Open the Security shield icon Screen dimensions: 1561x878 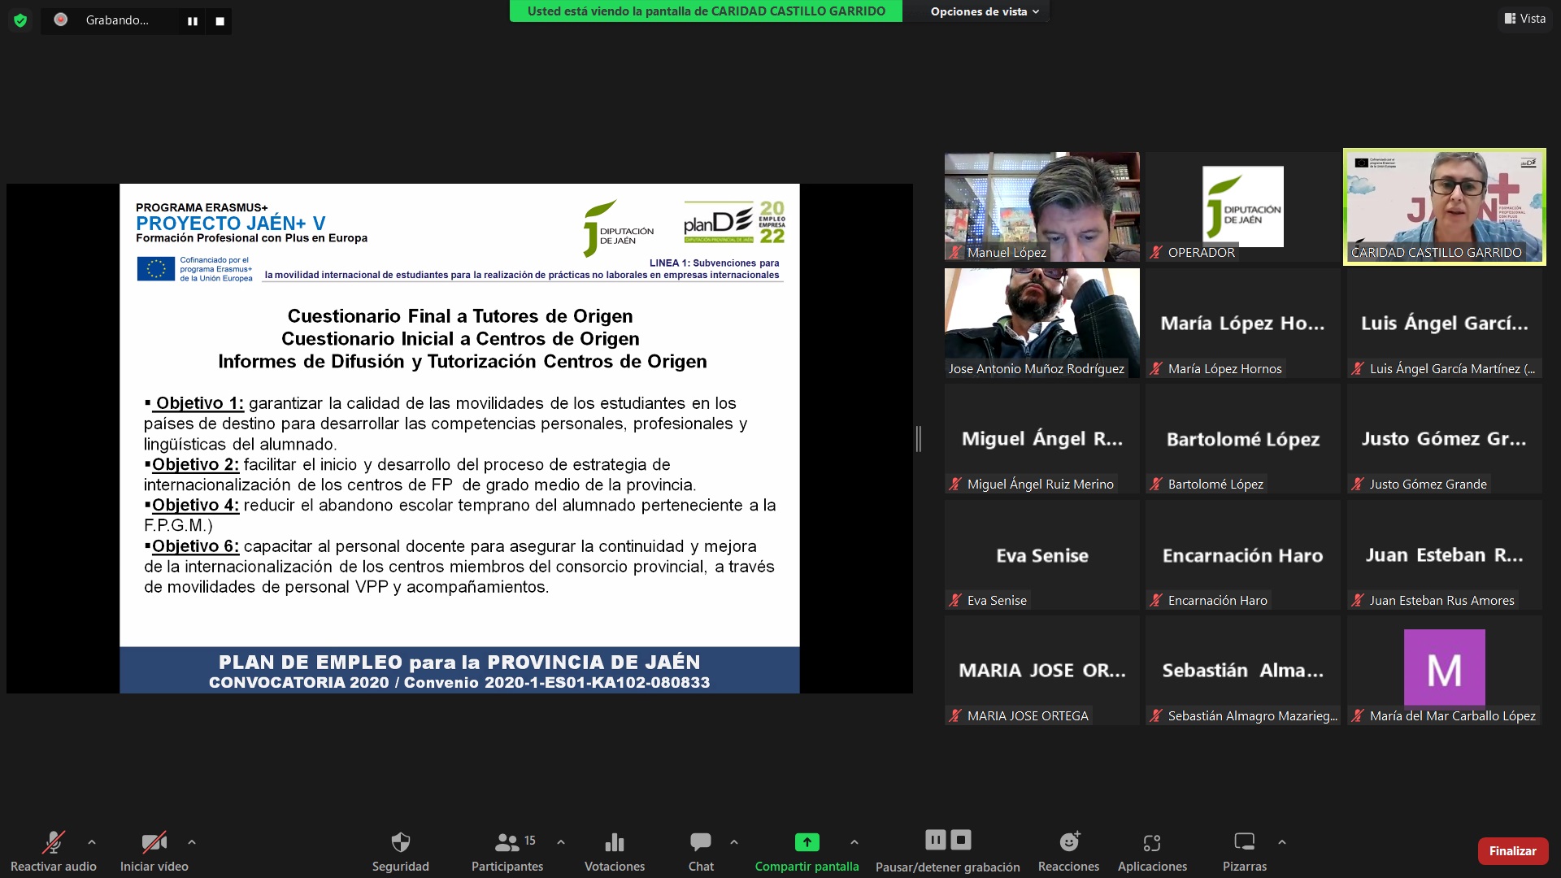[400, 842]
